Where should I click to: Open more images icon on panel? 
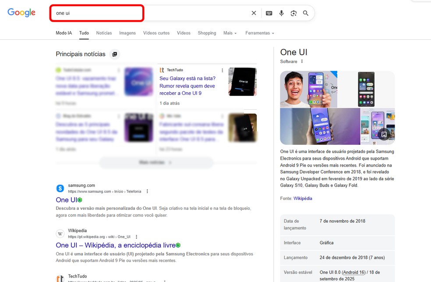coord(384,134)
